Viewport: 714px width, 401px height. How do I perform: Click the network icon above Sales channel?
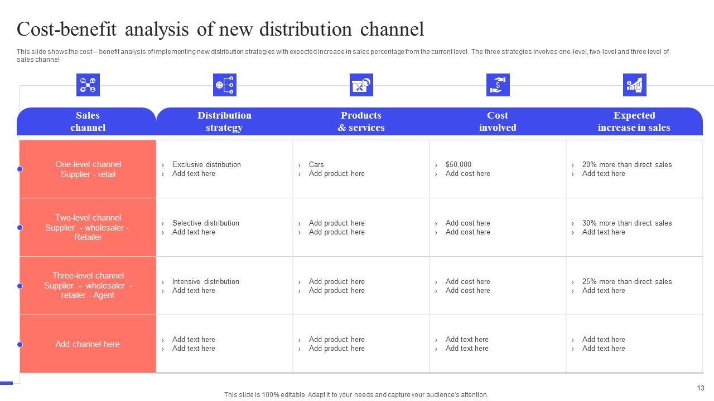(88, 85)
